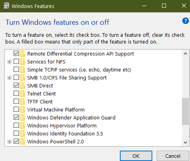The width and height of the screenshot is (190, 161).
Task: Click the Cancel button
Action: point(173,156)
